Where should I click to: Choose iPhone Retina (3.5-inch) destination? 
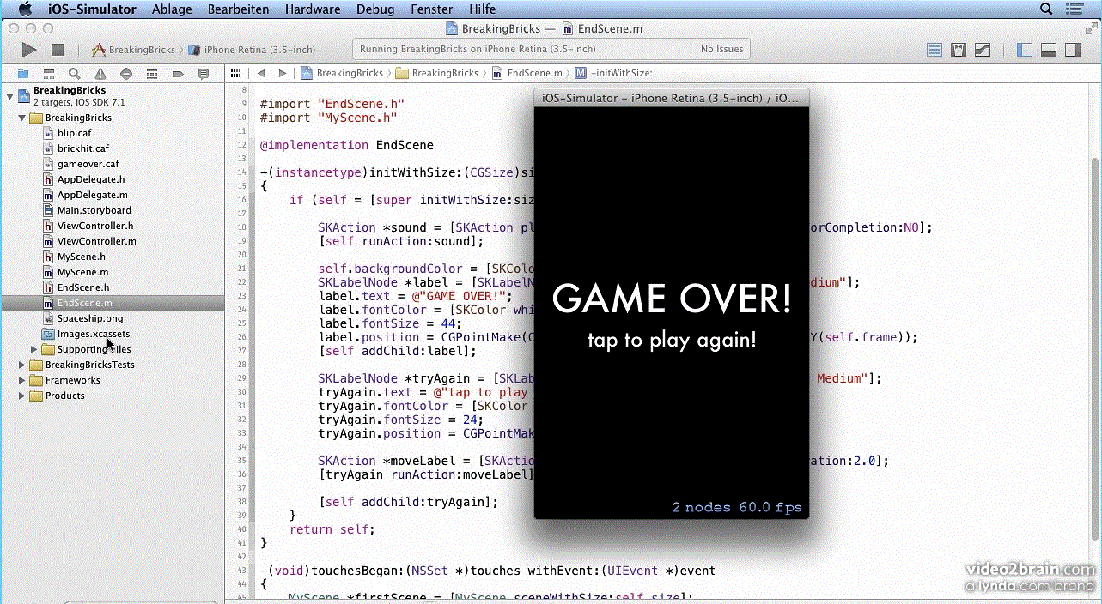(x=253, y=50)
